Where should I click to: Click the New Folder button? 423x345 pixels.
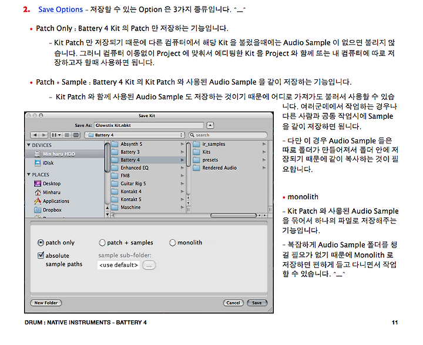coord(46,303)
